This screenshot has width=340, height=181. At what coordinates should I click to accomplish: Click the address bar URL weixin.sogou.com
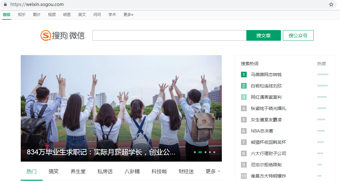point(37,4)
